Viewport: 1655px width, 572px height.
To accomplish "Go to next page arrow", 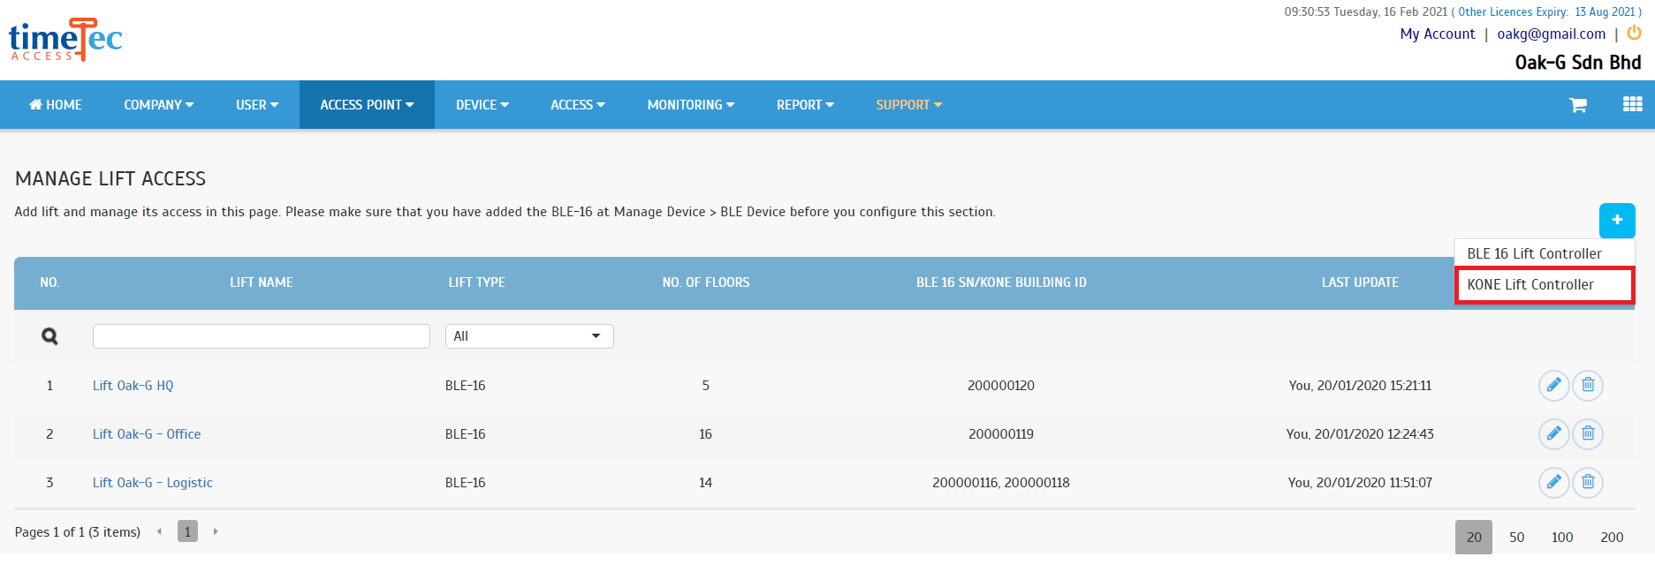I will click(216, 531).
